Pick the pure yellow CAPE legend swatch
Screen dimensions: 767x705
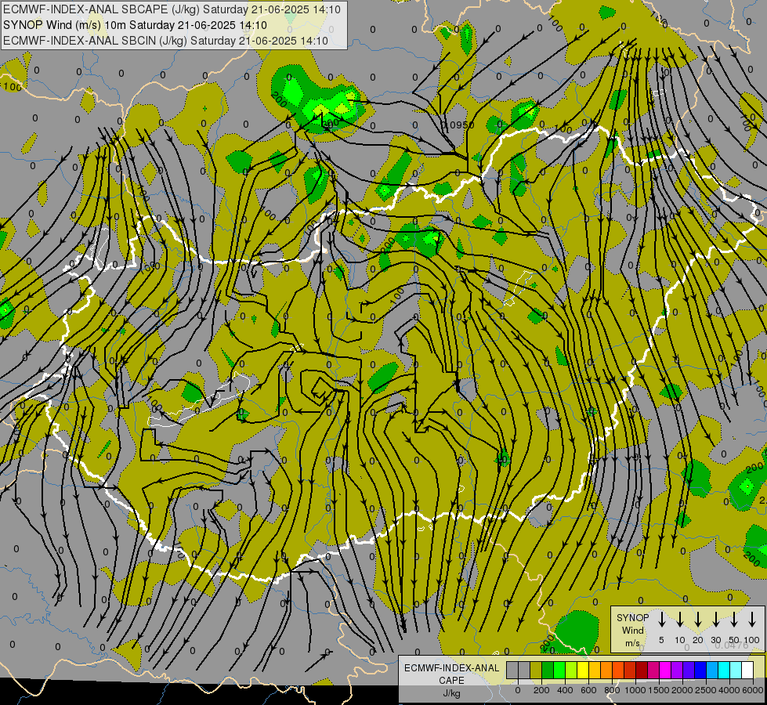[x=583, y=670]
